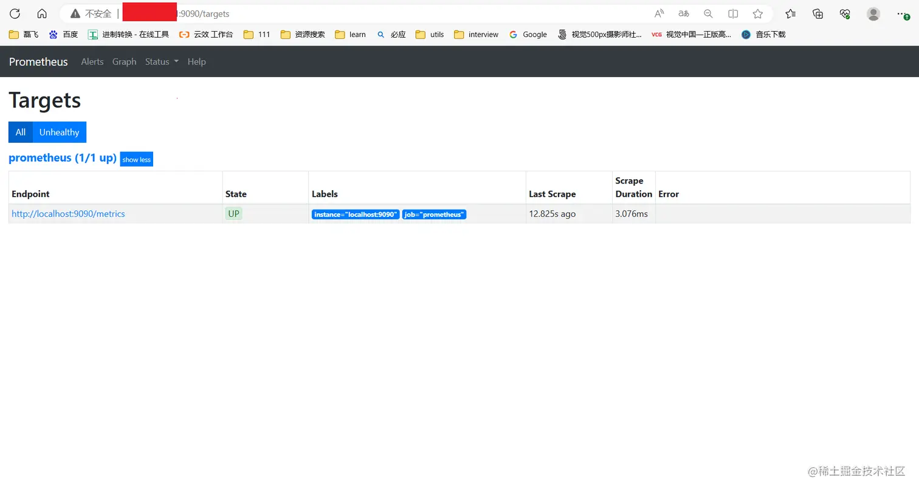Open 进制转换 - 在线工具 bookmark
The image size is (919, 491).
128,35
